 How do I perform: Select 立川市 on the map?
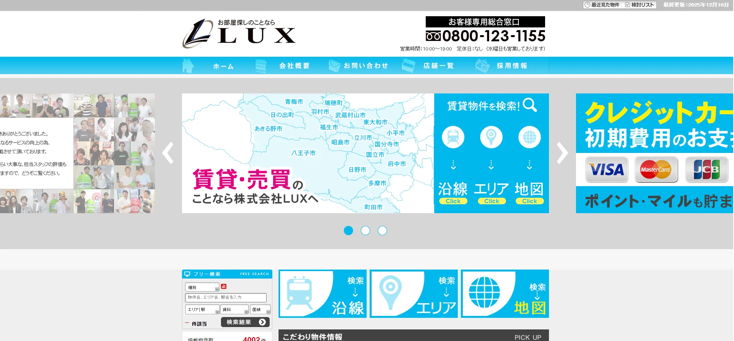coord(363,138)
